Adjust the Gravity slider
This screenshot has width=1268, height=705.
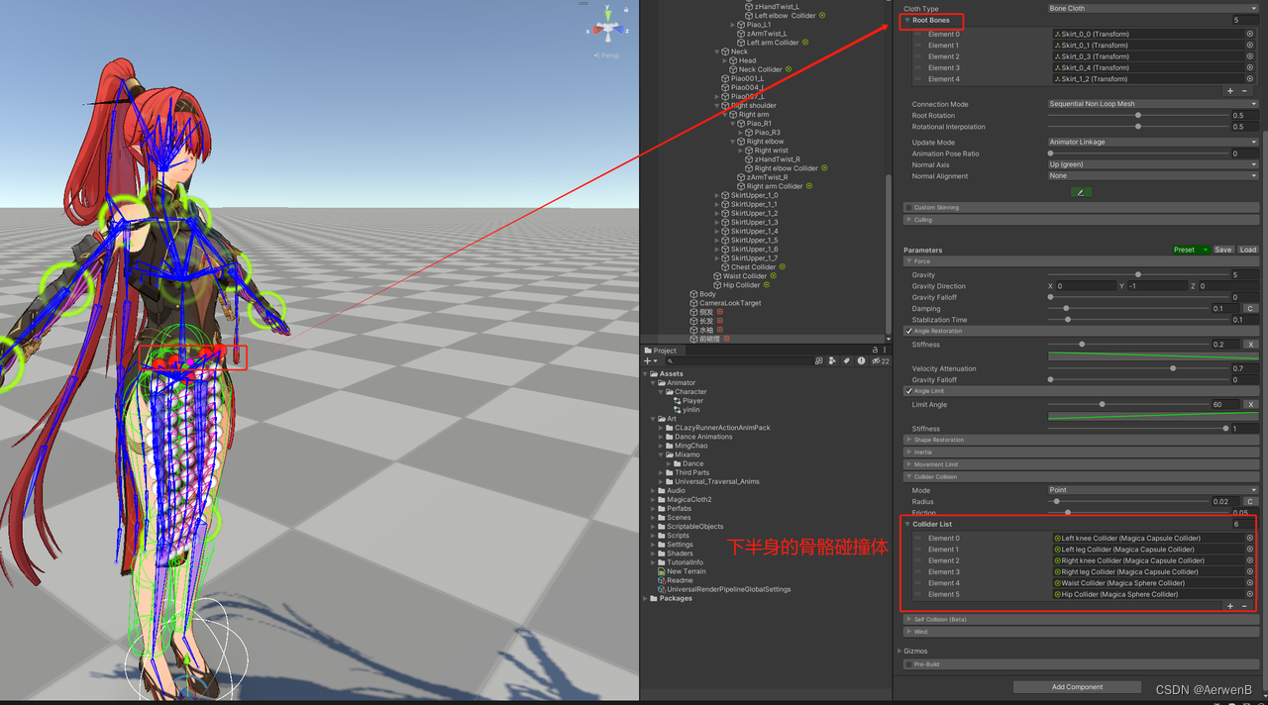pos(1138,275)
